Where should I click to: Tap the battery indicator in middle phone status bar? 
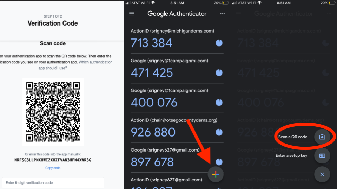[x=225, y=3]
